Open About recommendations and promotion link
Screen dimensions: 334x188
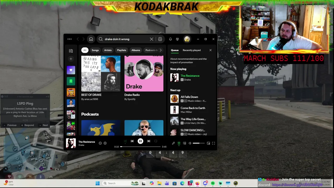188,61
